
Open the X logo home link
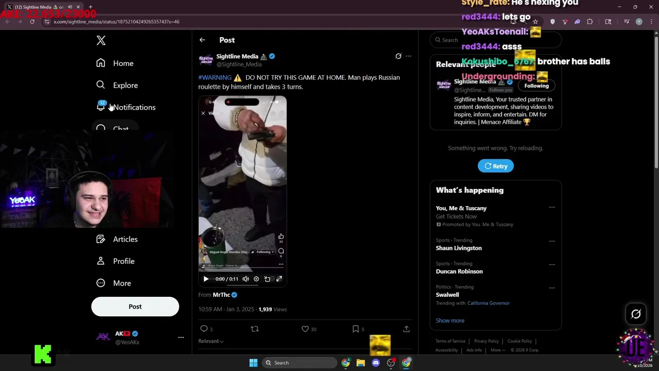click(x=101, y=41)
